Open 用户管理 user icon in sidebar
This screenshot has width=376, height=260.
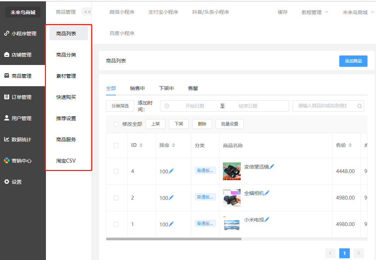[x=6, y=118]
